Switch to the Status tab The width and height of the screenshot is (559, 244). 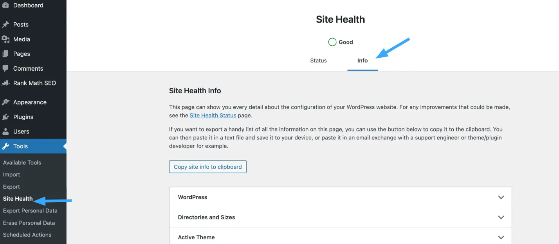[318, 61]
